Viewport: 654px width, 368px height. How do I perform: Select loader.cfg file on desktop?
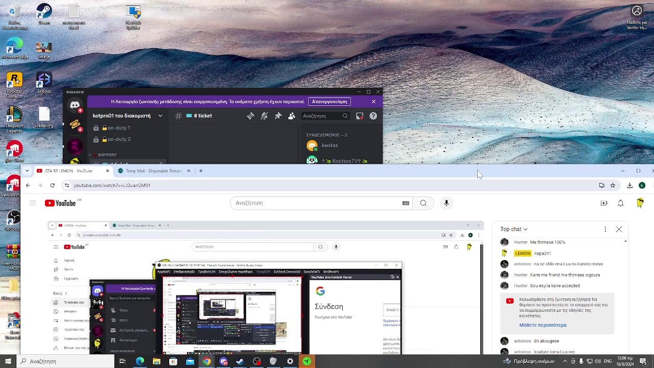(x=44, y=118)
